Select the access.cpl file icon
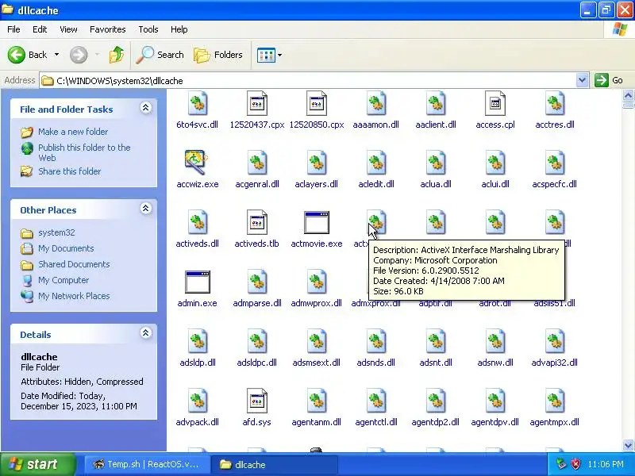 [x=495, y=104]
